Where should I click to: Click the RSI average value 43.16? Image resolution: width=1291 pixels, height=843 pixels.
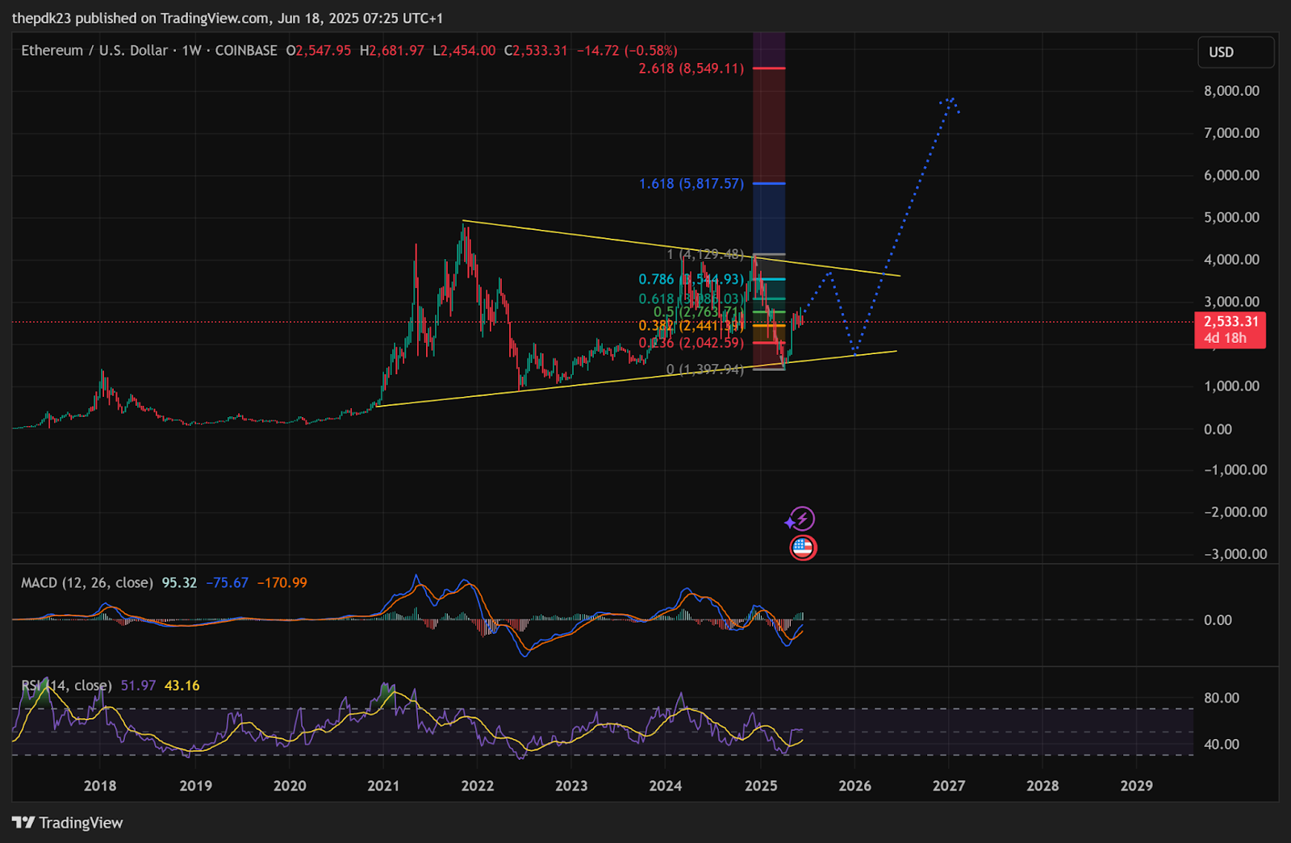point(182,686)
